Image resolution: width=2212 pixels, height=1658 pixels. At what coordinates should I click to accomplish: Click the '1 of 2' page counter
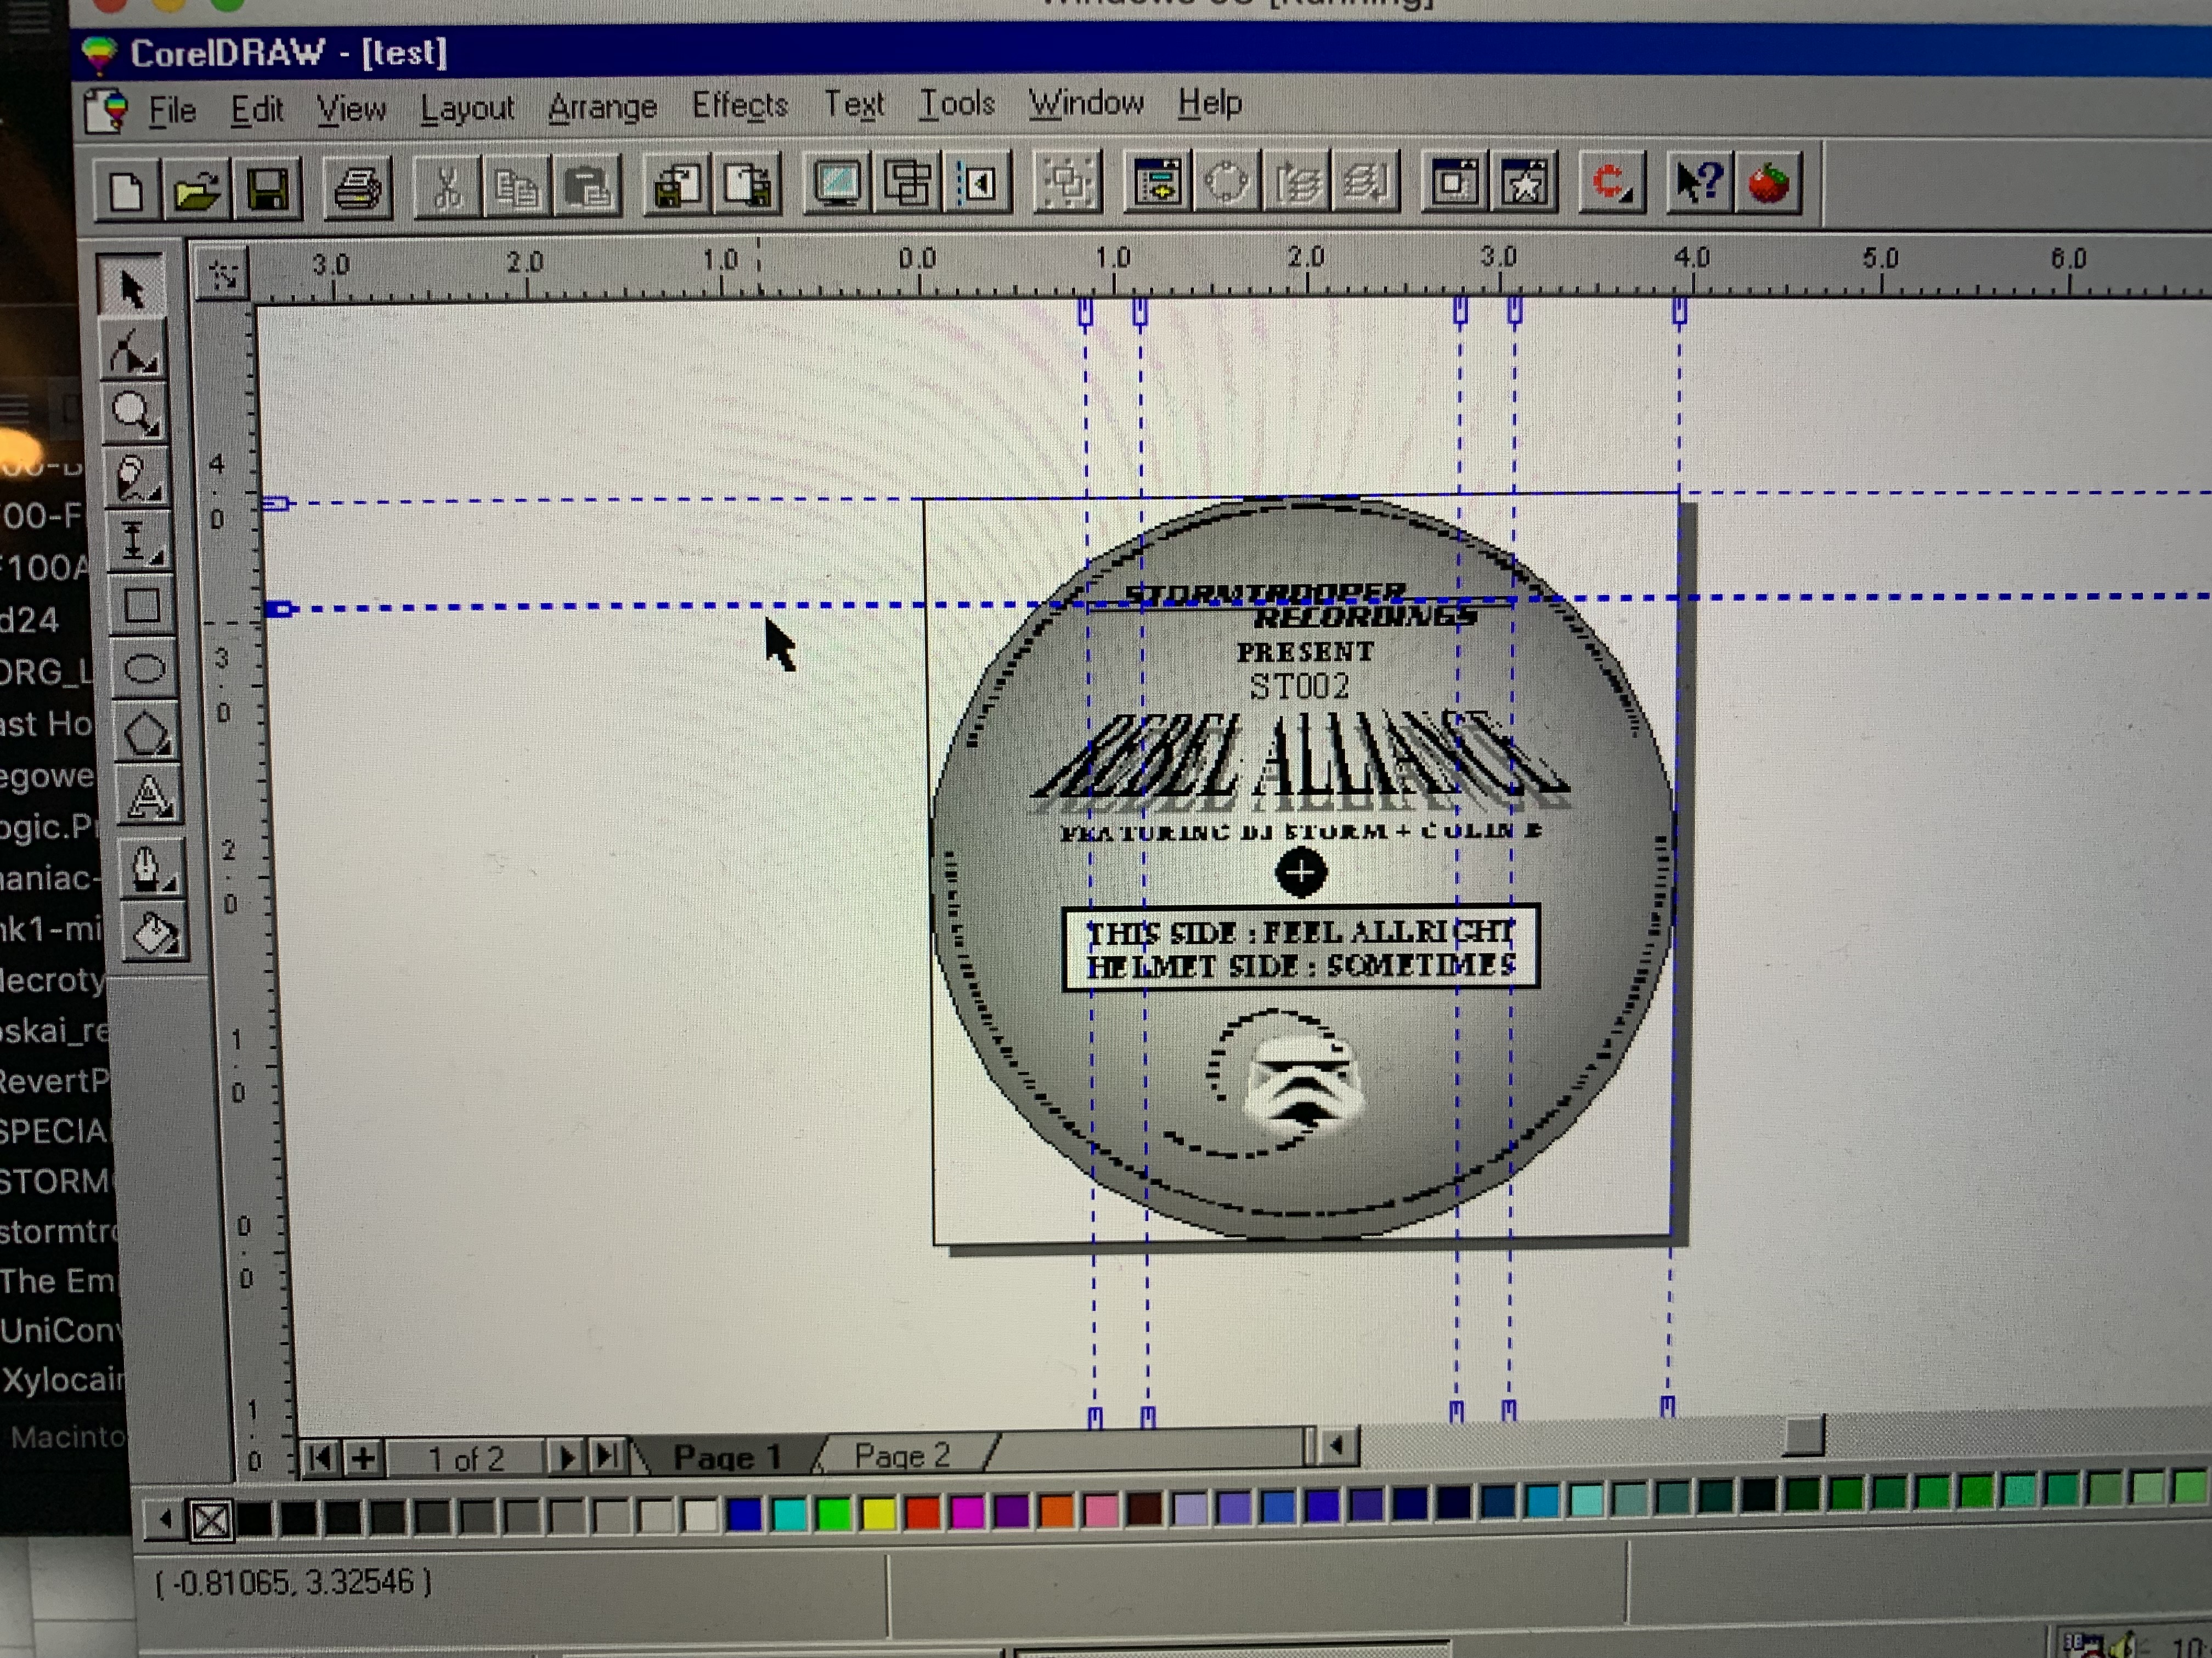click(466, 1458)
